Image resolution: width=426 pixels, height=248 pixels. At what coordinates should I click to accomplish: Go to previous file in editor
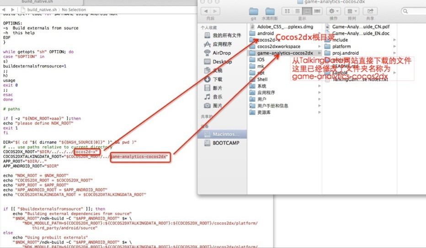[4, 10]
